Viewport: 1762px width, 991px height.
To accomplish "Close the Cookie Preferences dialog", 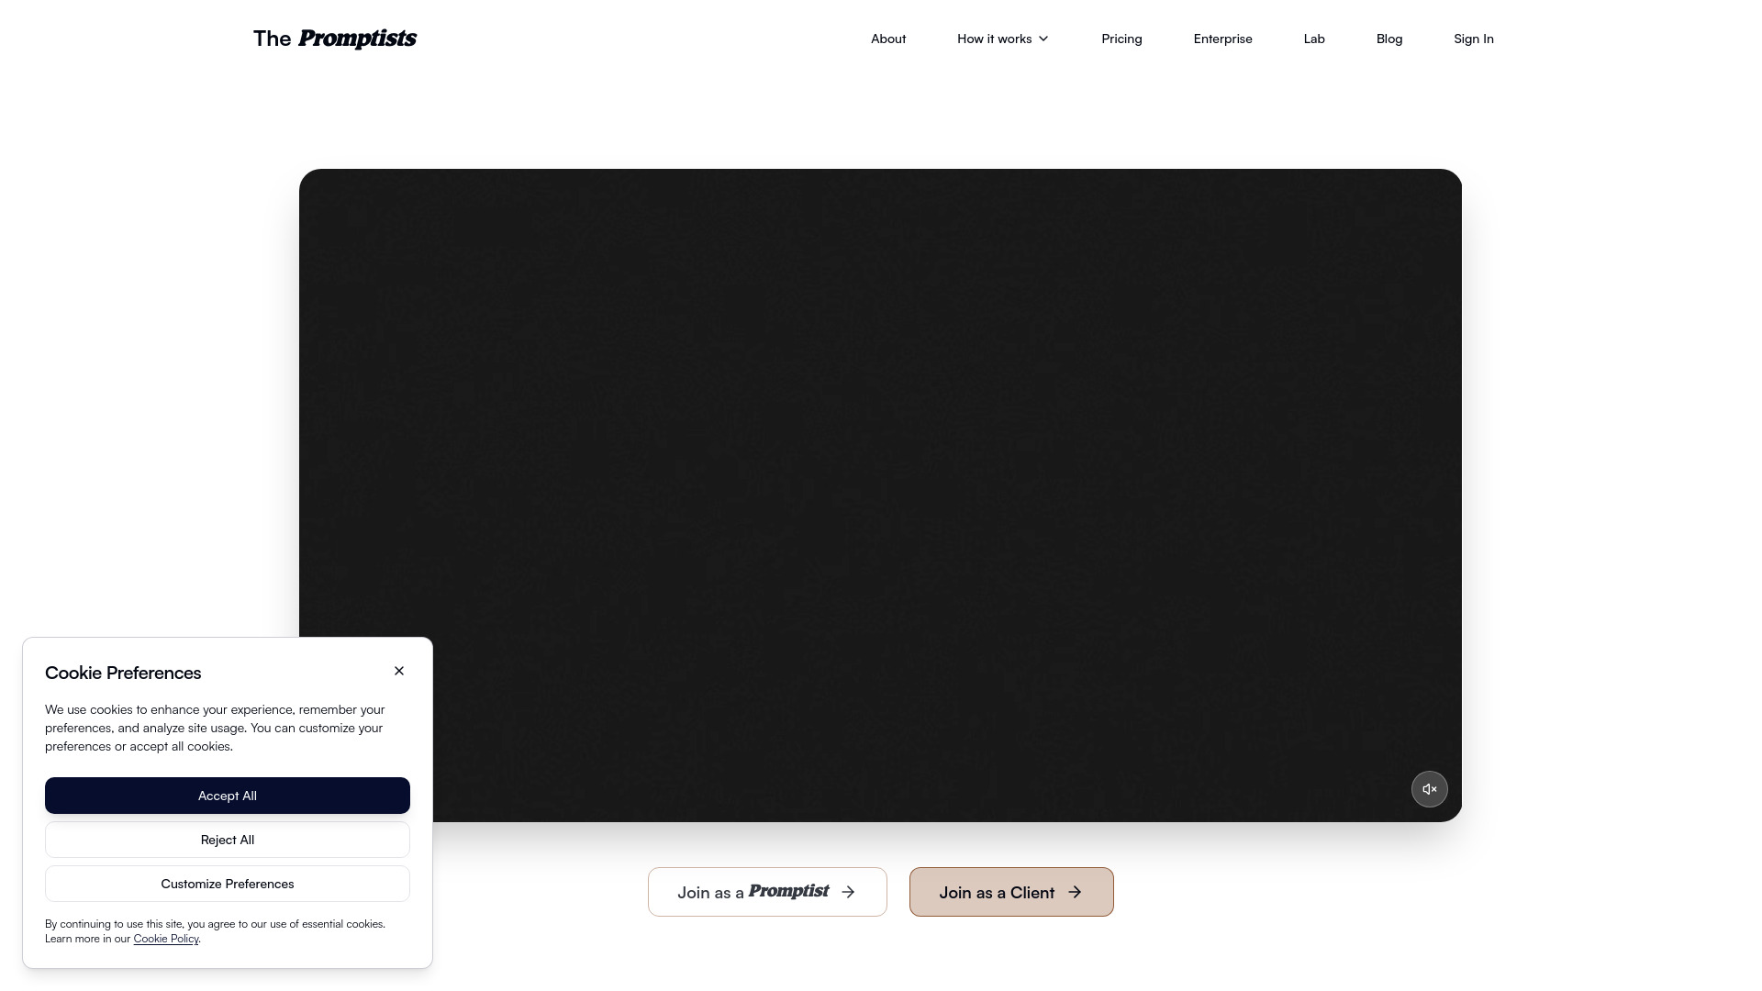I will coord(399,671).
